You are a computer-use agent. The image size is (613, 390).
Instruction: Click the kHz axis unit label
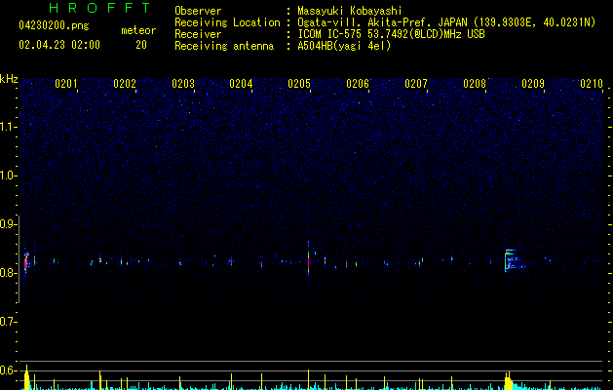click(x=9, y=79)
